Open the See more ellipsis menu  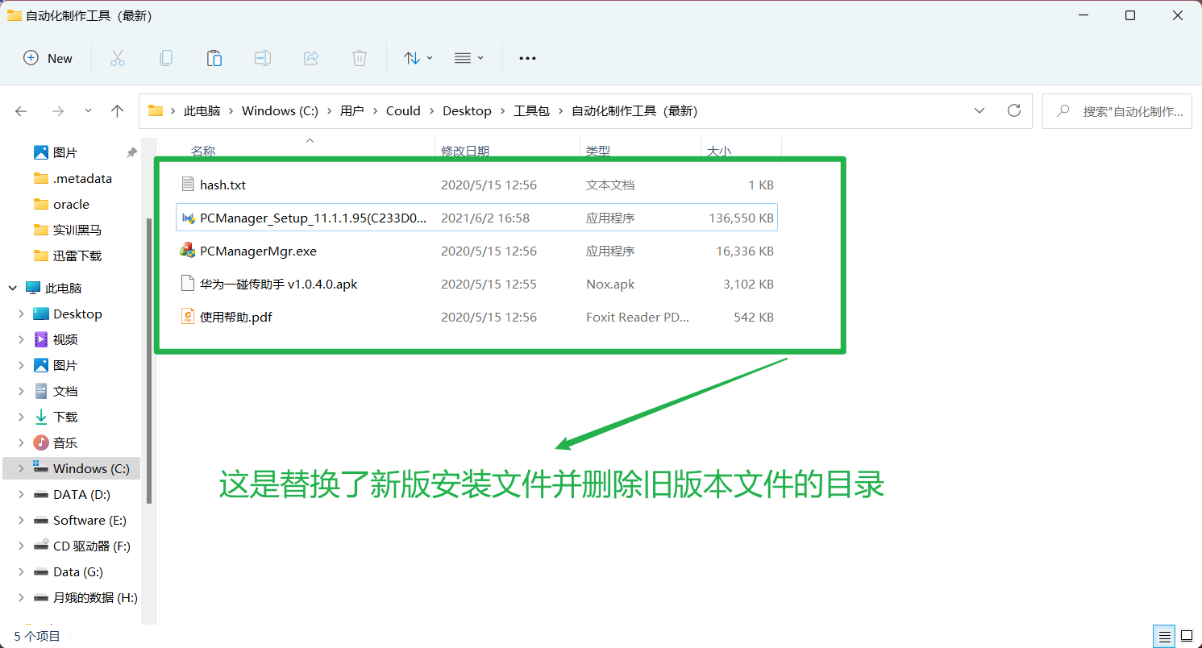pyautogui.click(x=527, y=58)
